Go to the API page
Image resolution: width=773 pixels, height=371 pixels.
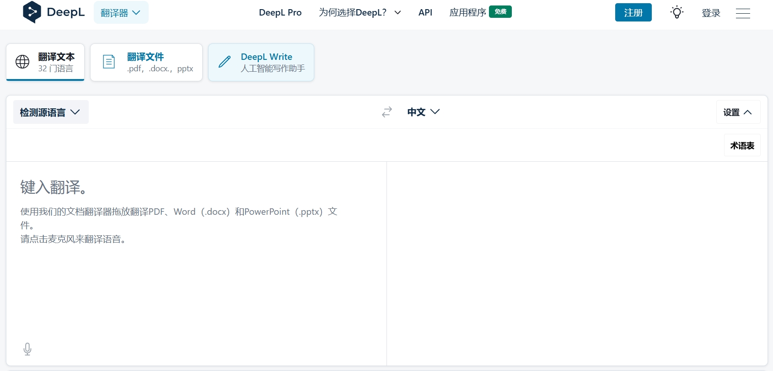425,12
